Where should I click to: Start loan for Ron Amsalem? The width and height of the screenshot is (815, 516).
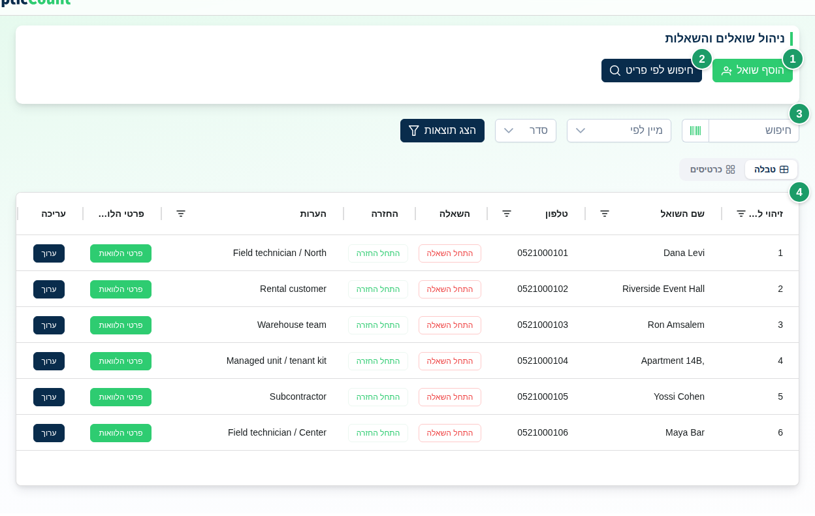click(450, 325)
